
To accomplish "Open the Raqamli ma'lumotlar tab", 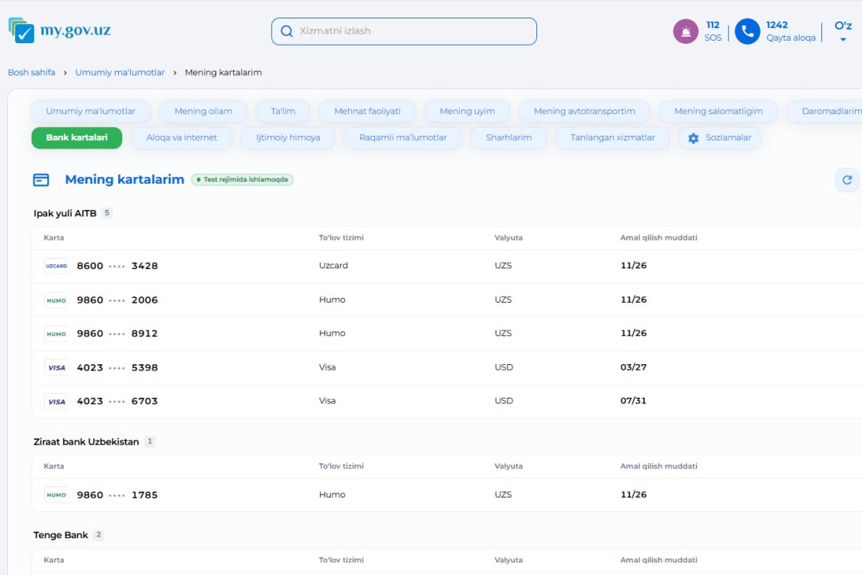I will pos(403,137).
